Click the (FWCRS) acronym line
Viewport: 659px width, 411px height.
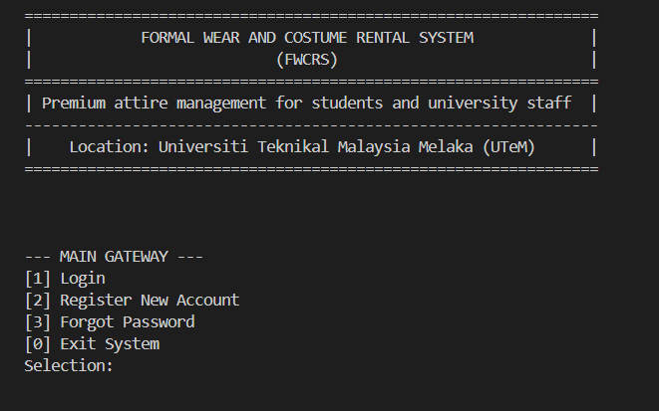[x=307, y=60]
